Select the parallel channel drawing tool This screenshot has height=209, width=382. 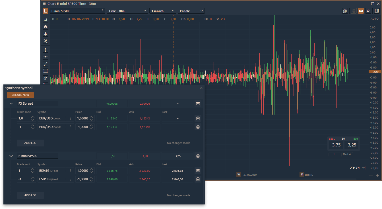pos(46,78)
